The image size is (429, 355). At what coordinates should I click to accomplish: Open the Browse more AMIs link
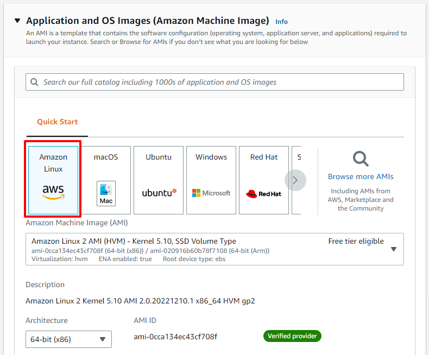point(361,176)
